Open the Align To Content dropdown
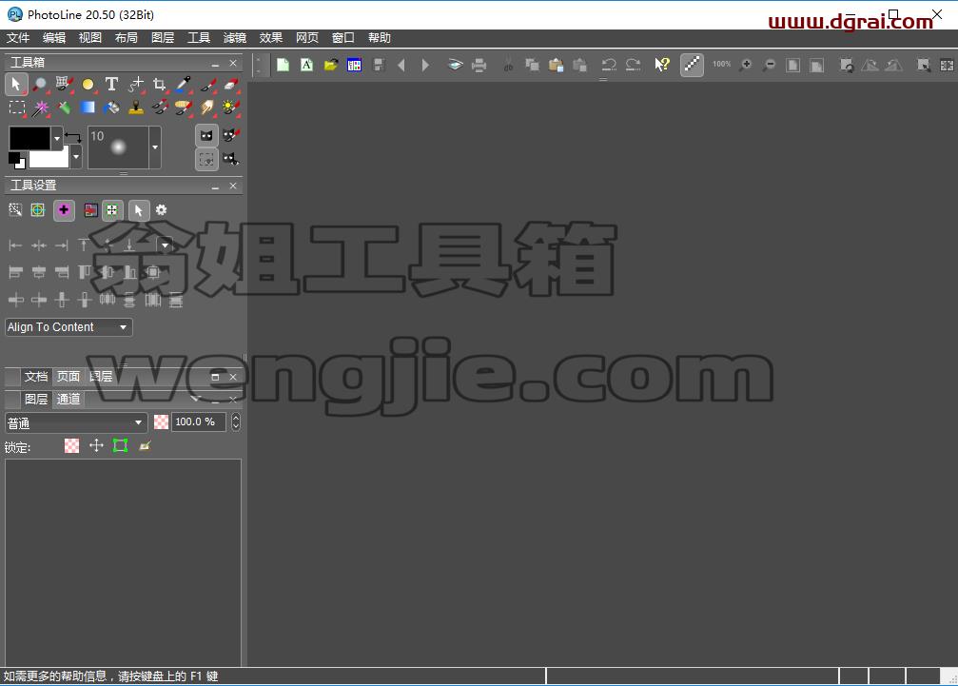Image resolution: width=958 pixels, height=686 pixels. [x=69, y=326]
